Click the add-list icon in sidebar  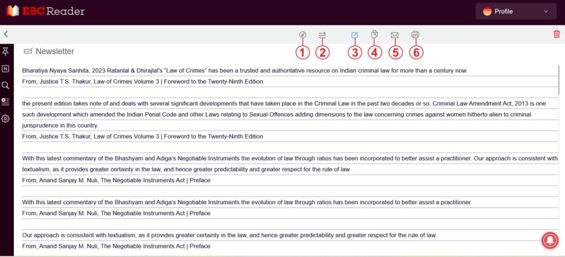[6, 102]
